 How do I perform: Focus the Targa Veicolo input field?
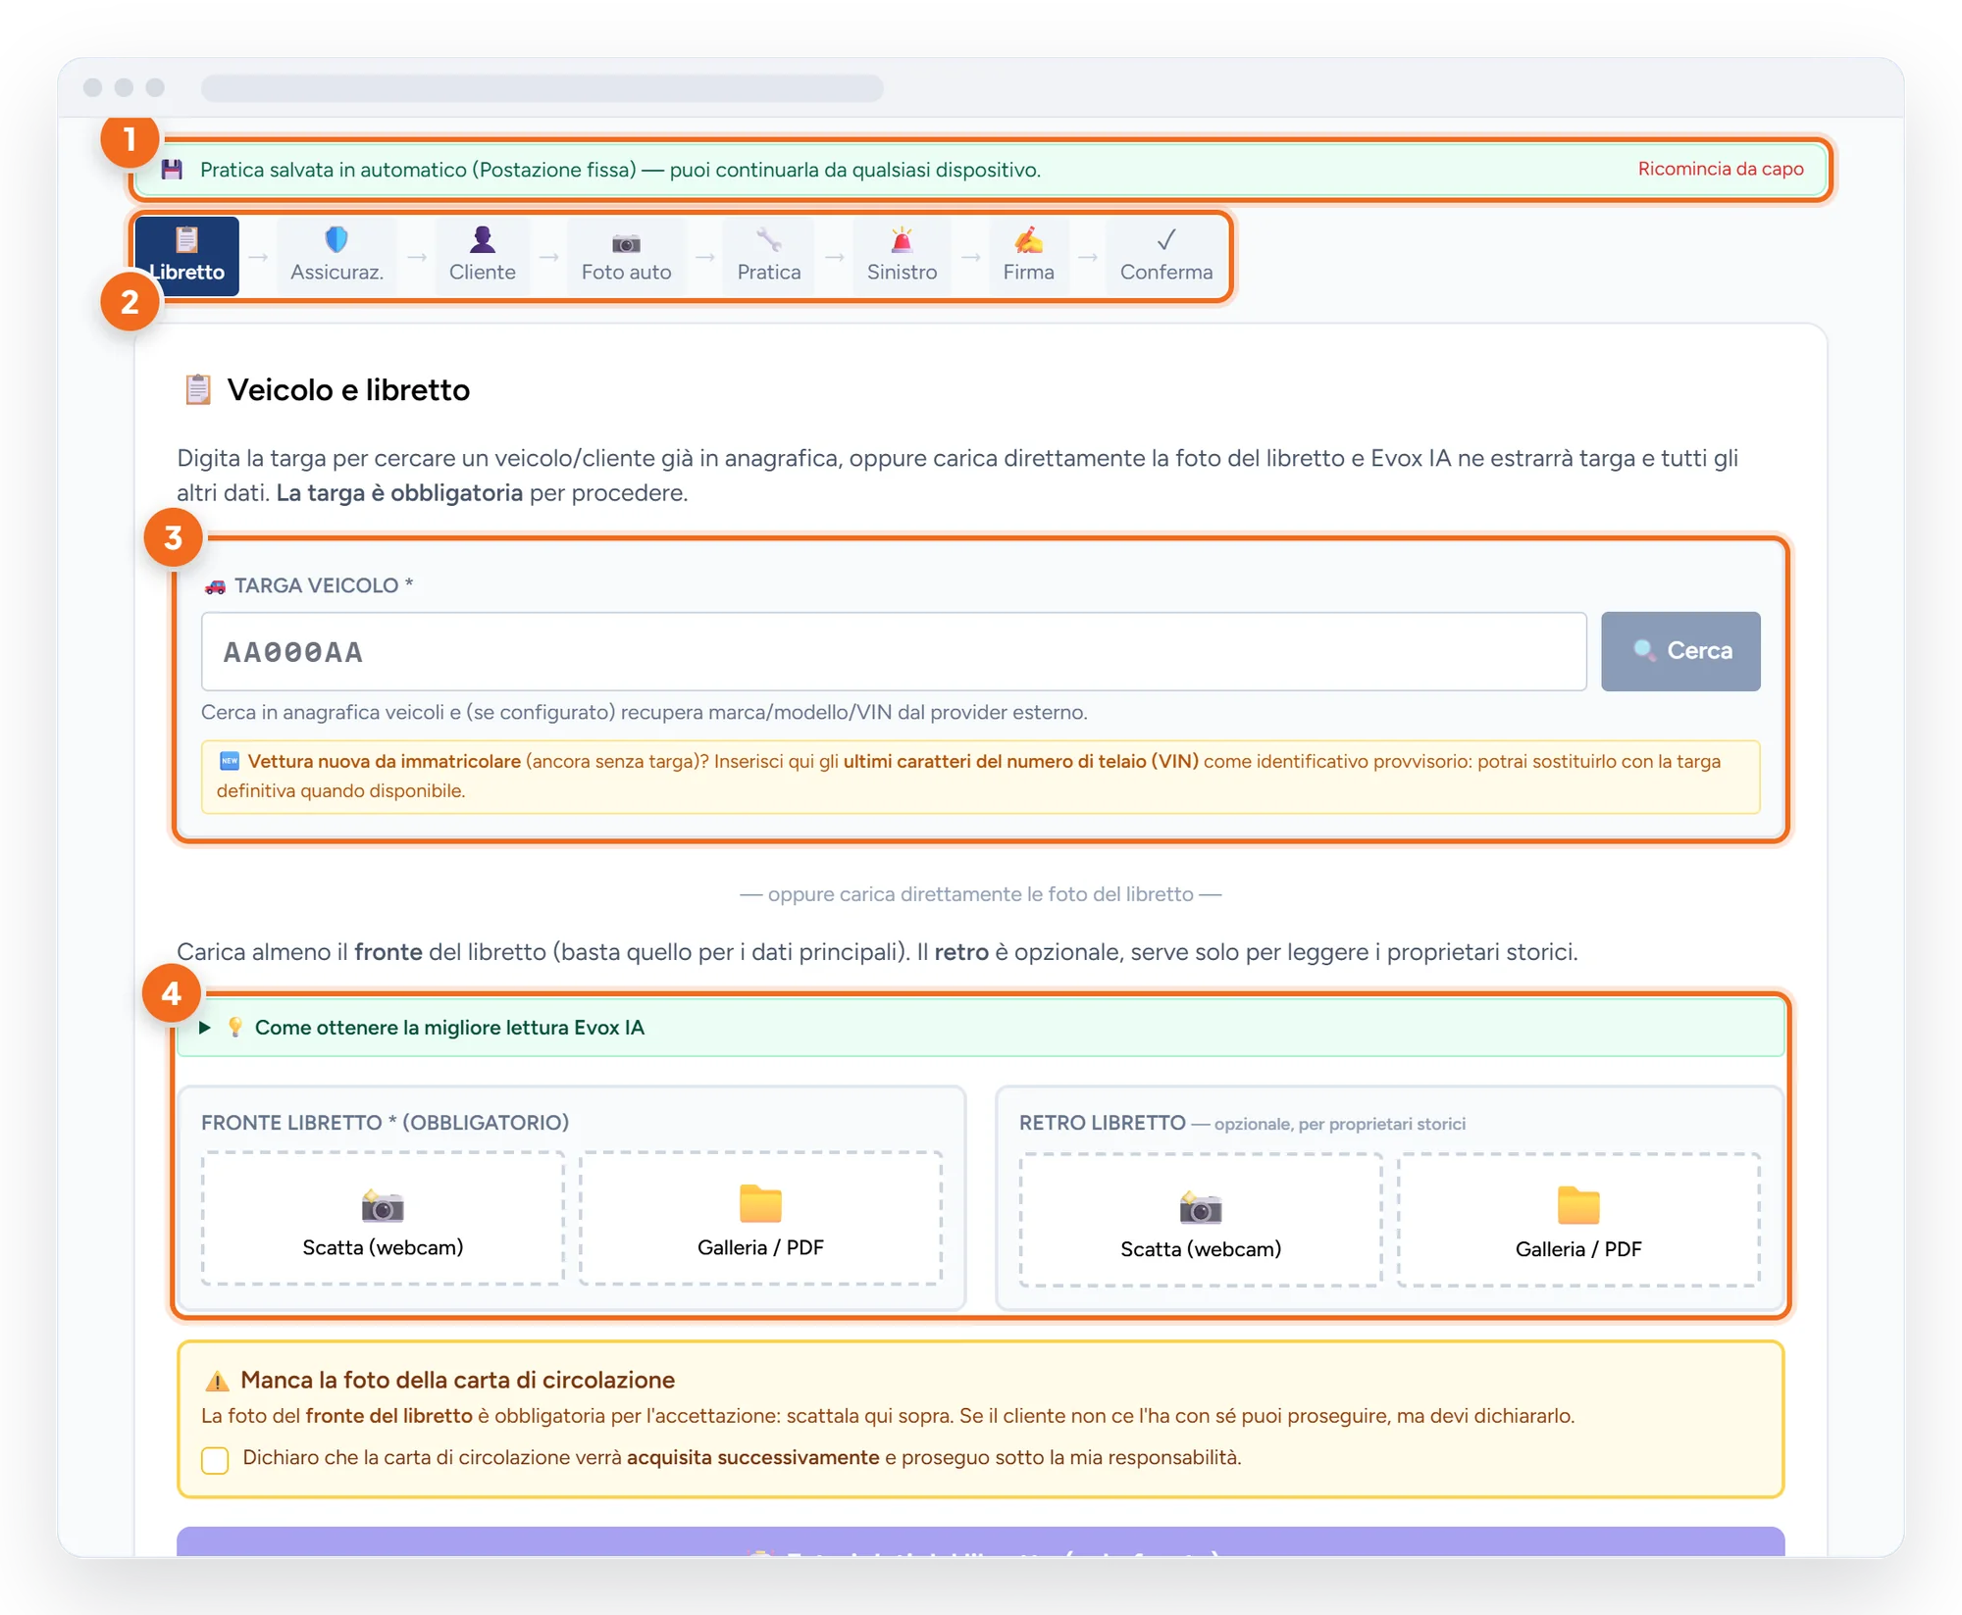[x=894, y=651]
